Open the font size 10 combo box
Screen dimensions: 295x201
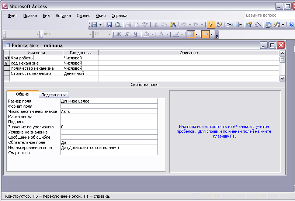click(x=103, y=34)
